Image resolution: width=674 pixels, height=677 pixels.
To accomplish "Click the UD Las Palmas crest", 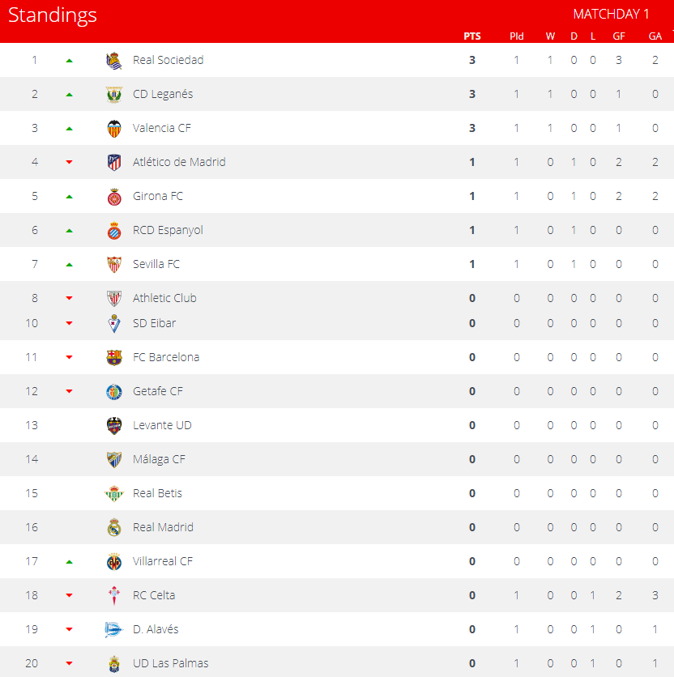I will (x=114, y=664).
